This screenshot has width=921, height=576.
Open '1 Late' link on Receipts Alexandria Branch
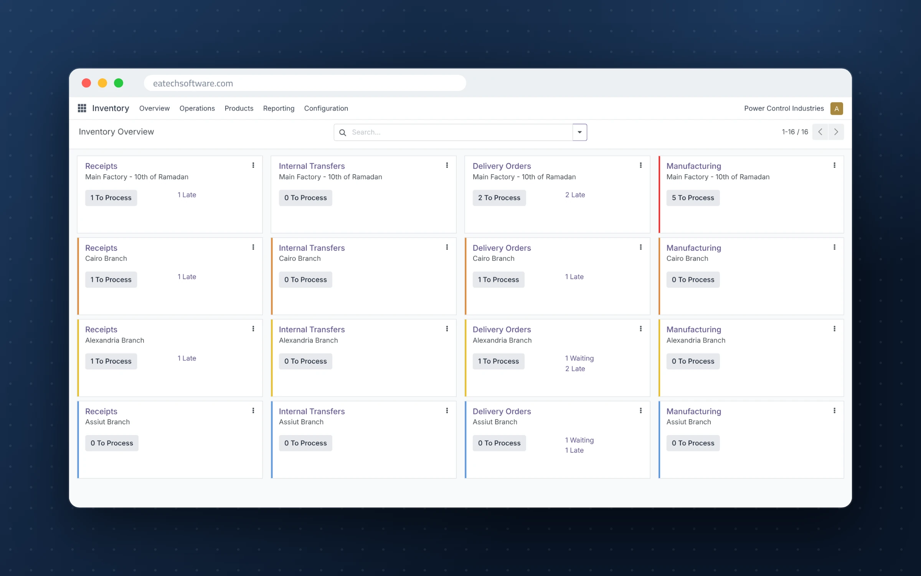click(187, 358)
